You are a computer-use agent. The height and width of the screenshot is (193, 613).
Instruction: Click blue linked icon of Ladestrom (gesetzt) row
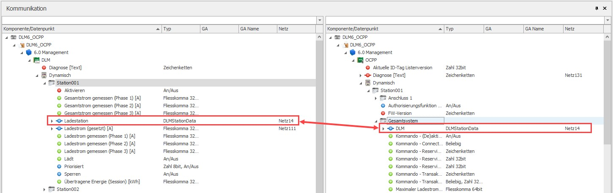[x=59, y=128]
